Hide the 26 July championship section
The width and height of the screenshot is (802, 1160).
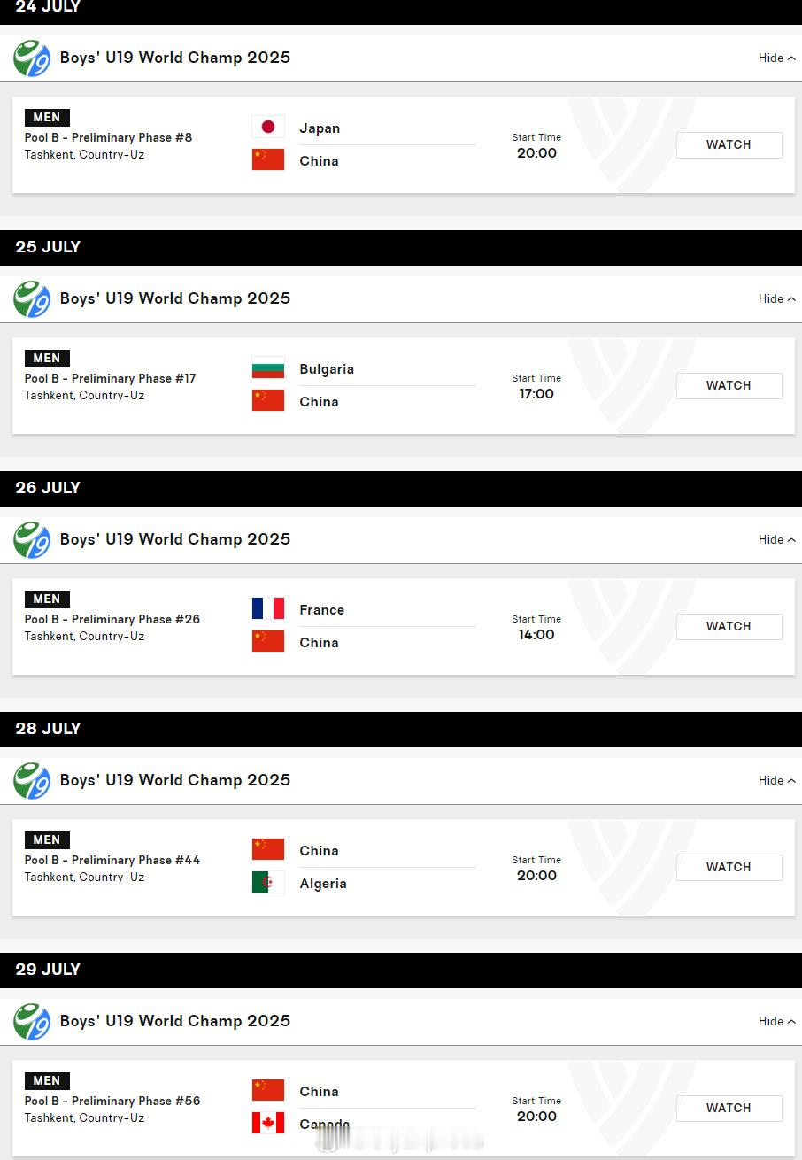(x=776, y=539)
